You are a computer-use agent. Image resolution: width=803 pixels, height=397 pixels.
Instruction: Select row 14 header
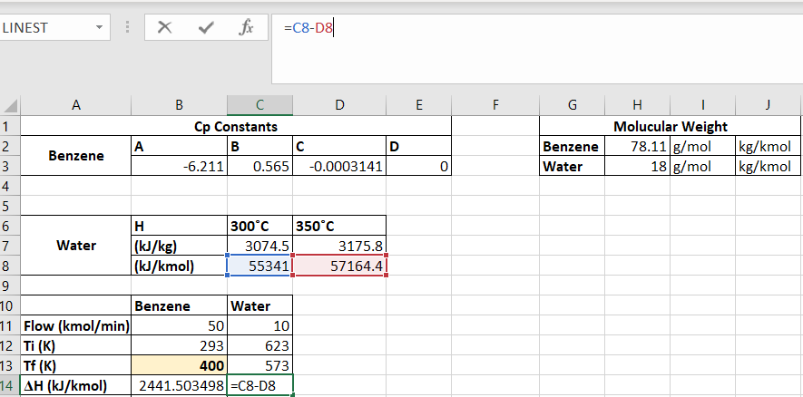click(10, 385)
